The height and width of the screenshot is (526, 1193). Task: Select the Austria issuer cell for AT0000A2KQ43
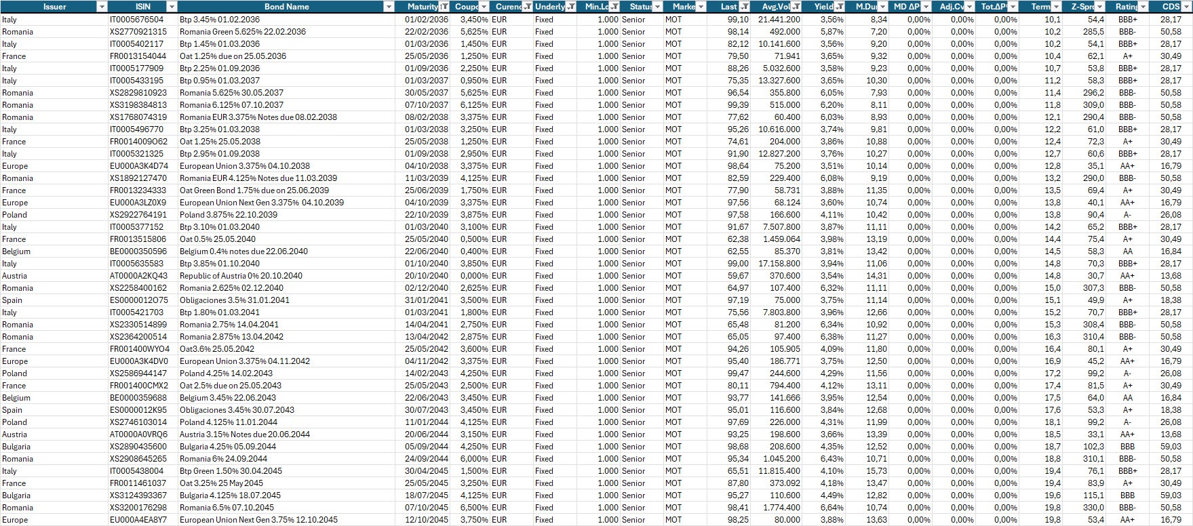click(15, 276)
